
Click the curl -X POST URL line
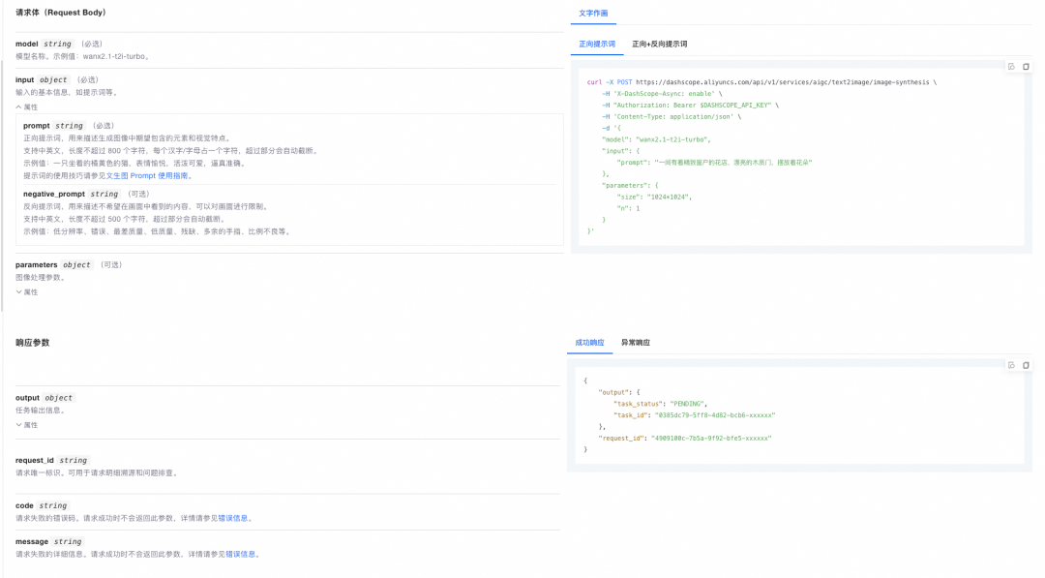tap(761, 82)
